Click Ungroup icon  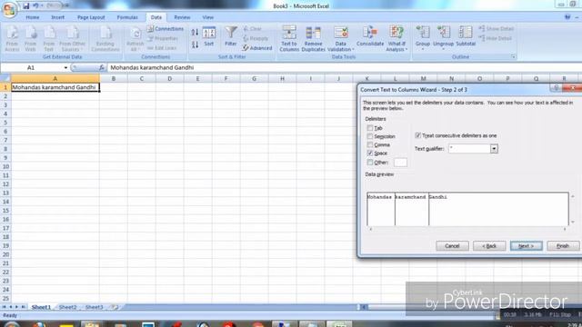(x=443, y=38)
